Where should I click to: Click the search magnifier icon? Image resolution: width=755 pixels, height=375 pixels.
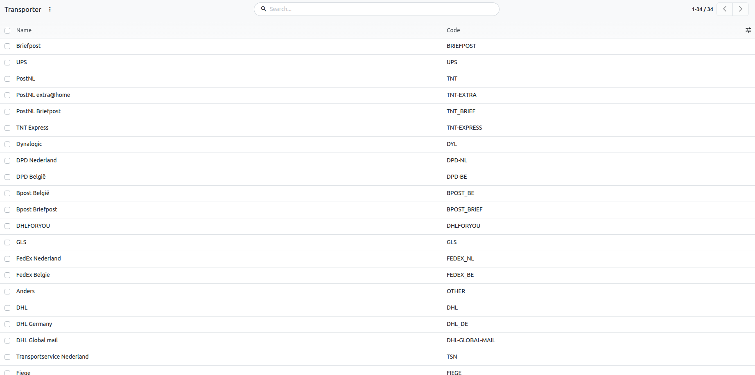click(264, 9)
